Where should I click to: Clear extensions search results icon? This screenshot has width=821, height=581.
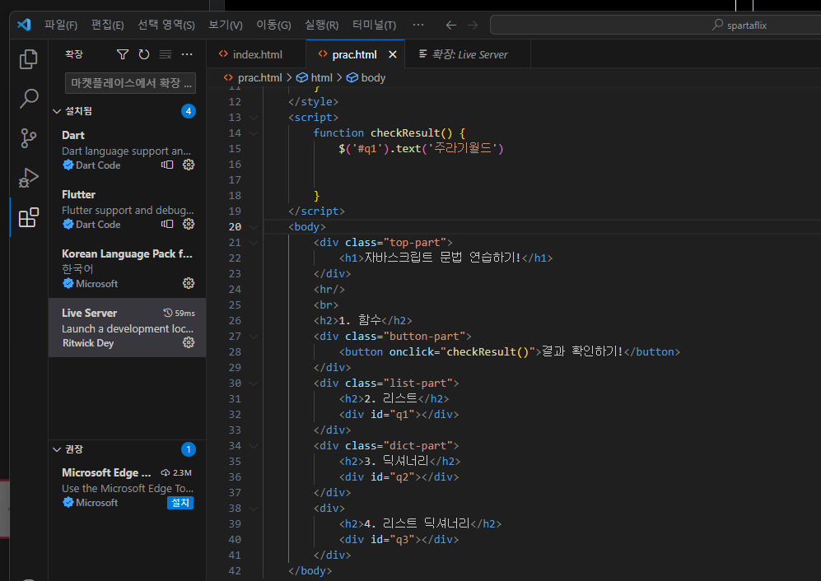(x=166, y=54)
